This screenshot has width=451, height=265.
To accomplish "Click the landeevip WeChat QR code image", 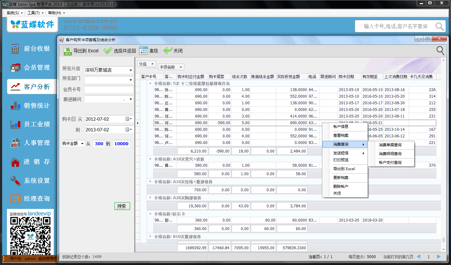I will [30, 235].
